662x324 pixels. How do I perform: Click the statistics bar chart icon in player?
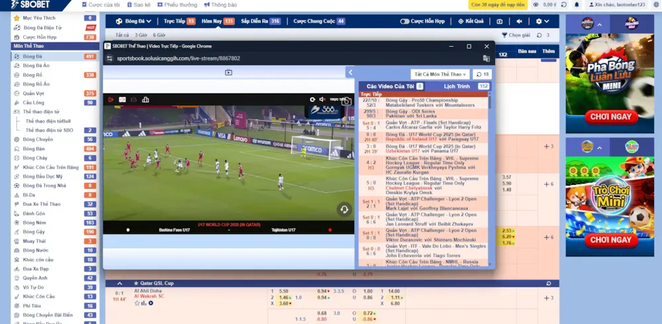coord(146,99)
